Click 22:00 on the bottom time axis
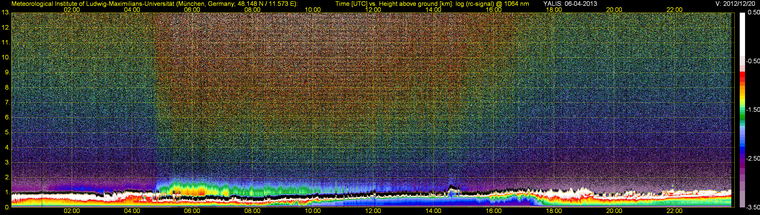 point(674,211)
